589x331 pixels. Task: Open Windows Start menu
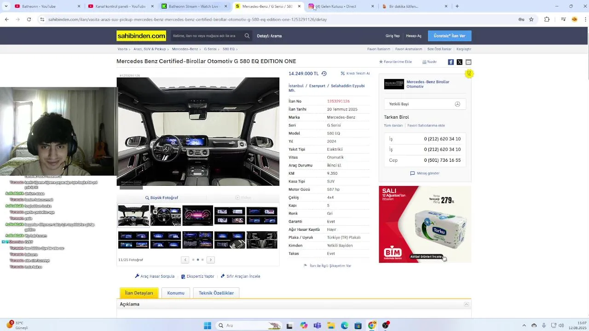pos(208,325)
